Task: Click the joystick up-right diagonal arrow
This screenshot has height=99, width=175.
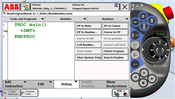Action: (166, 44)
